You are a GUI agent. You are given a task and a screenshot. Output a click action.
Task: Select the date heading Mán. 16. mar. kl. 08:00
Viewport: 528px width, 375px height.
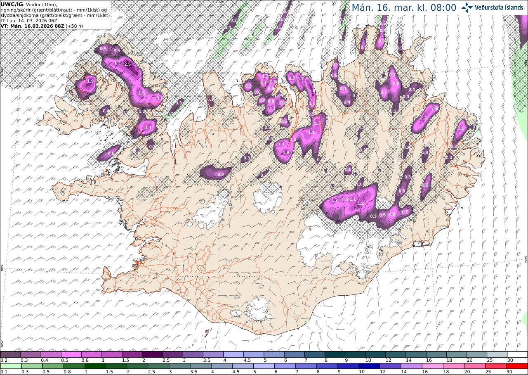point(404,7)
